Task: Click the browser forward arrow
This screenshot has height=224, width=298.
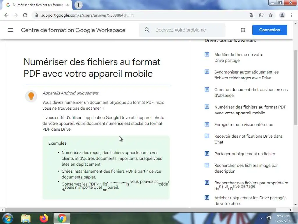Action: tap(16, 15)
